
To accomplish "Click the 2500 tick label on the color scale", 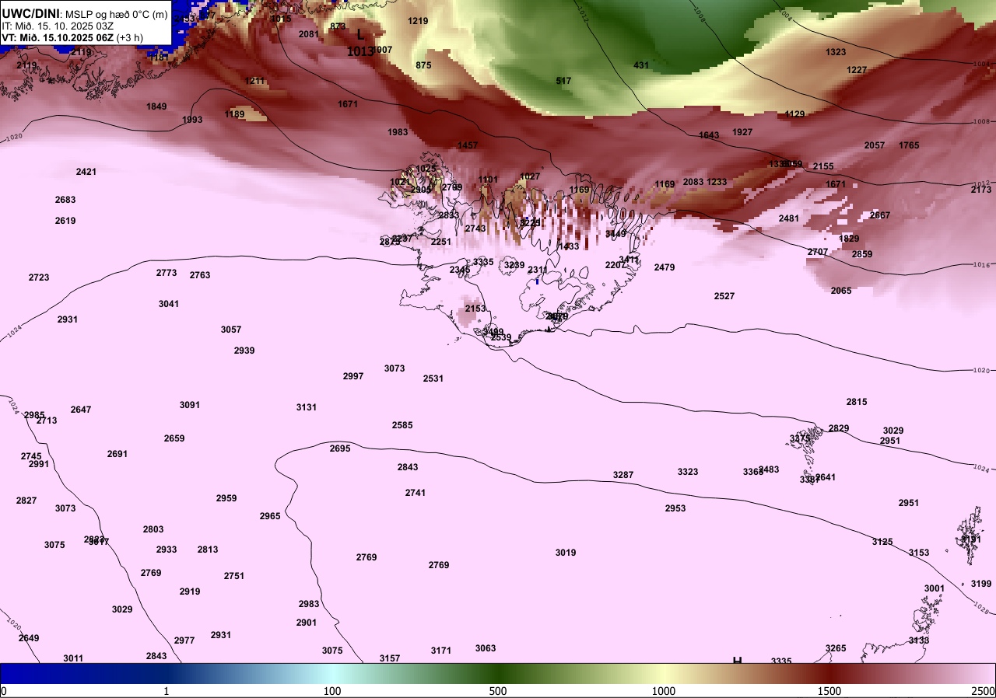I will 984,691.
